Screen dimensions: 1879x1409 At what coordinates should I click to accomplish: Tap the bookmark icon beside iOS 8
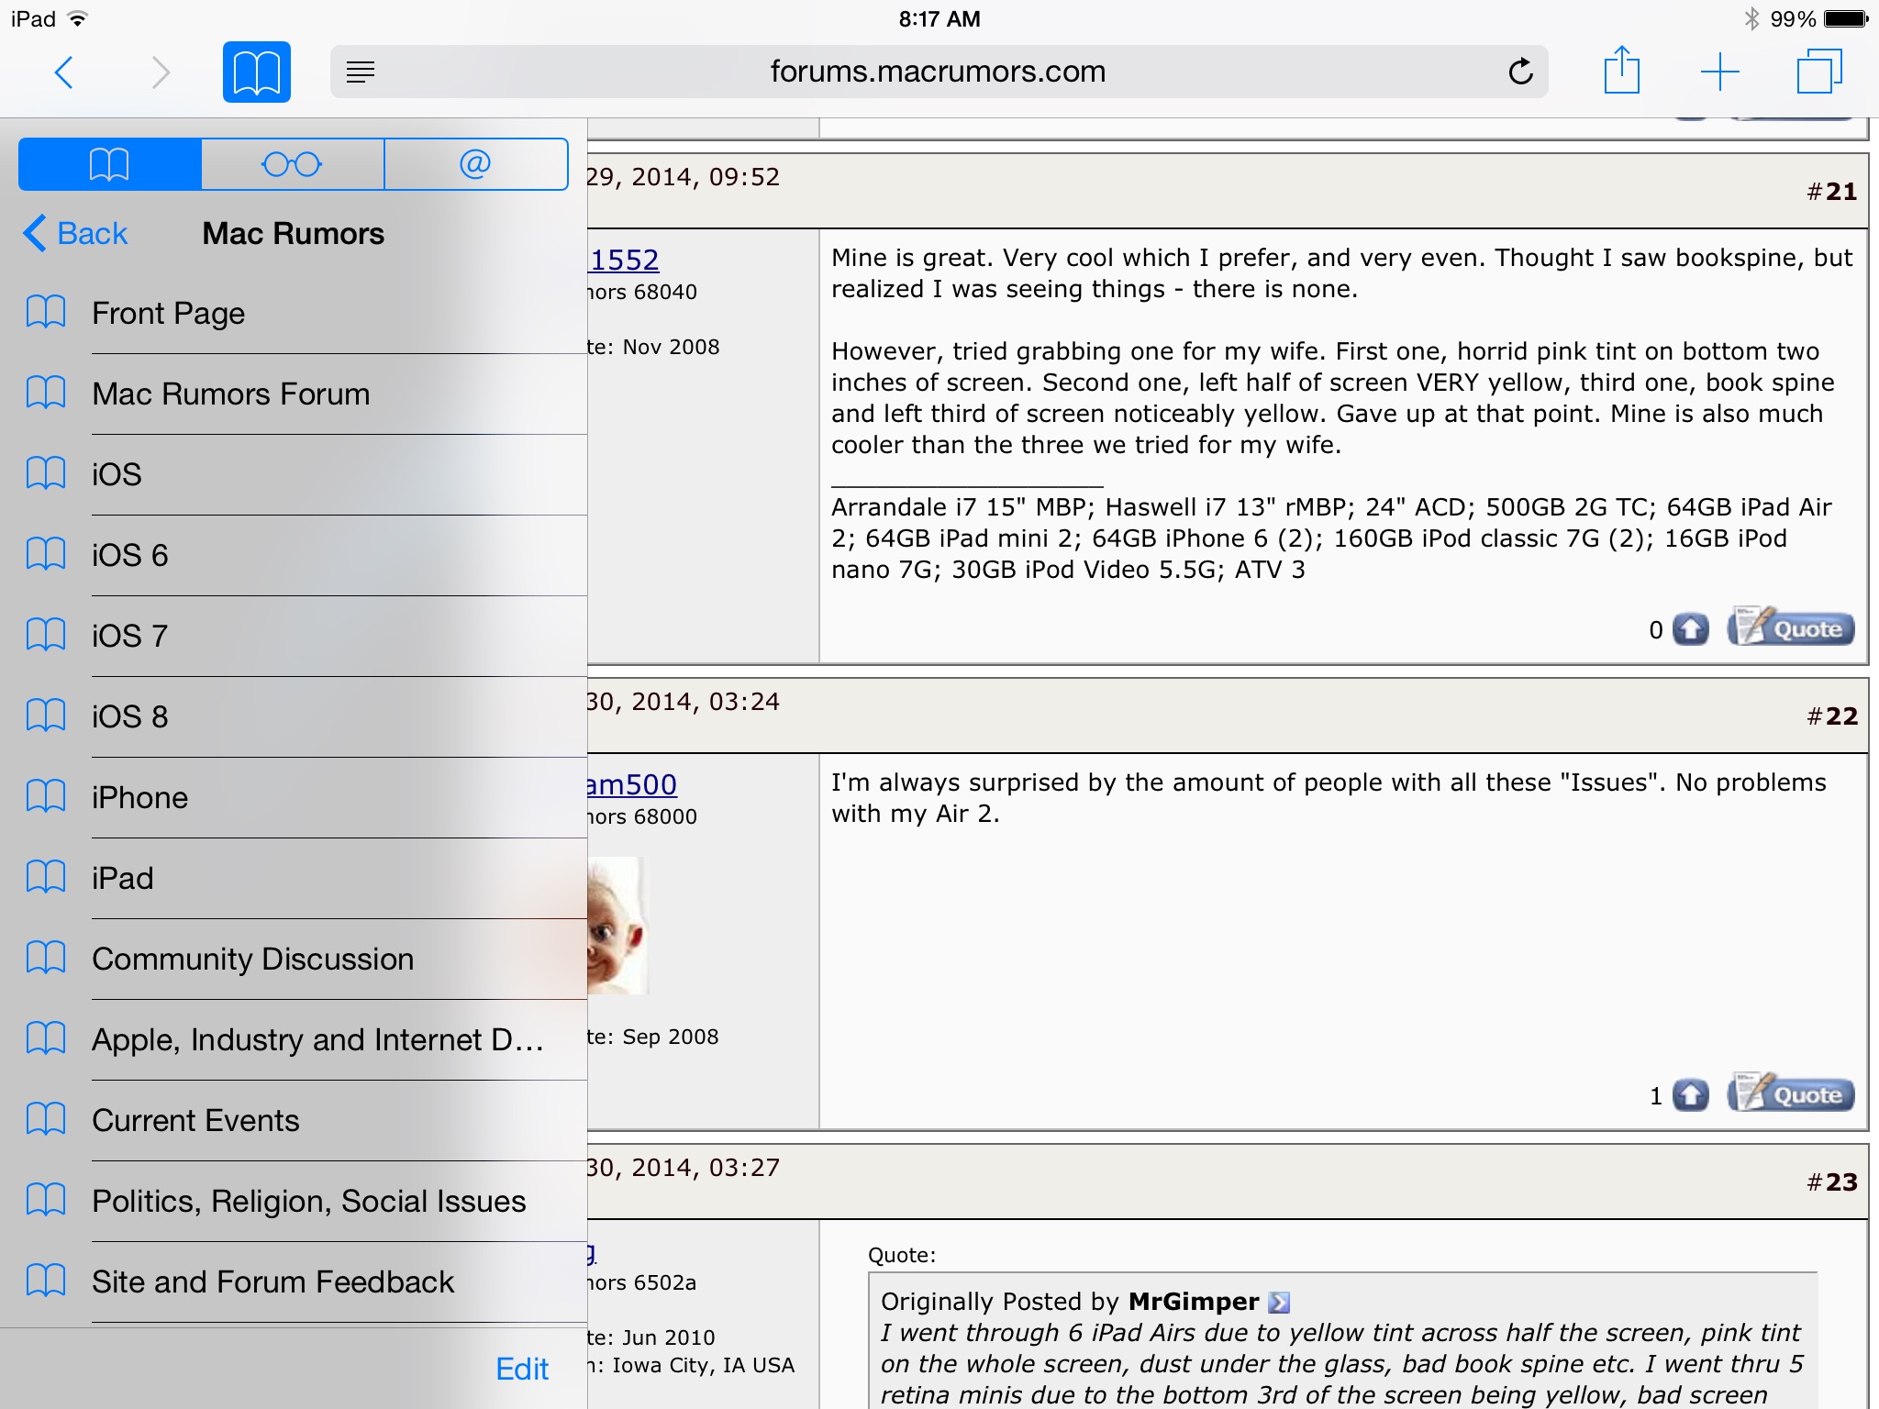point(46,716)
